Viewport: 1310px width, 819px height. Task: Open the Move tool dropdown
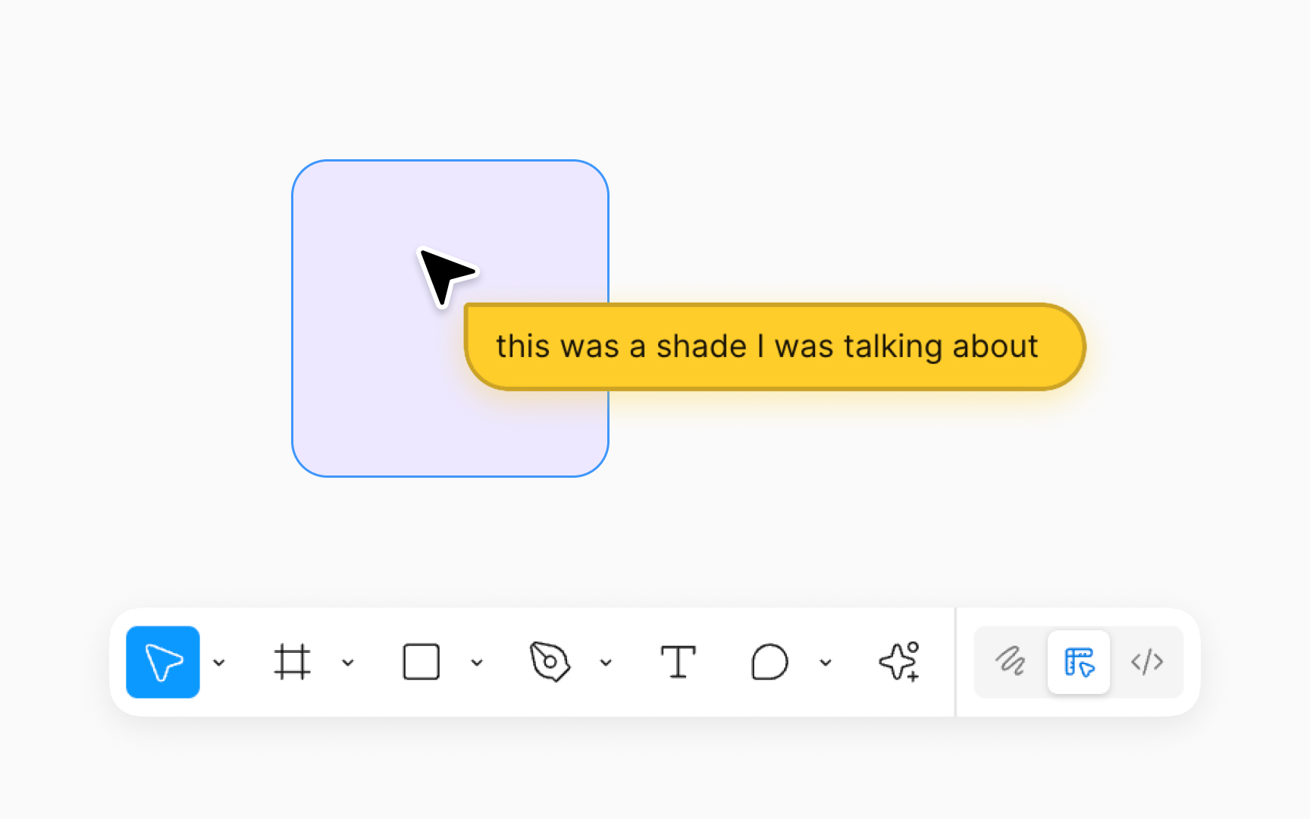pyautogui.click(x=219, y=662)
